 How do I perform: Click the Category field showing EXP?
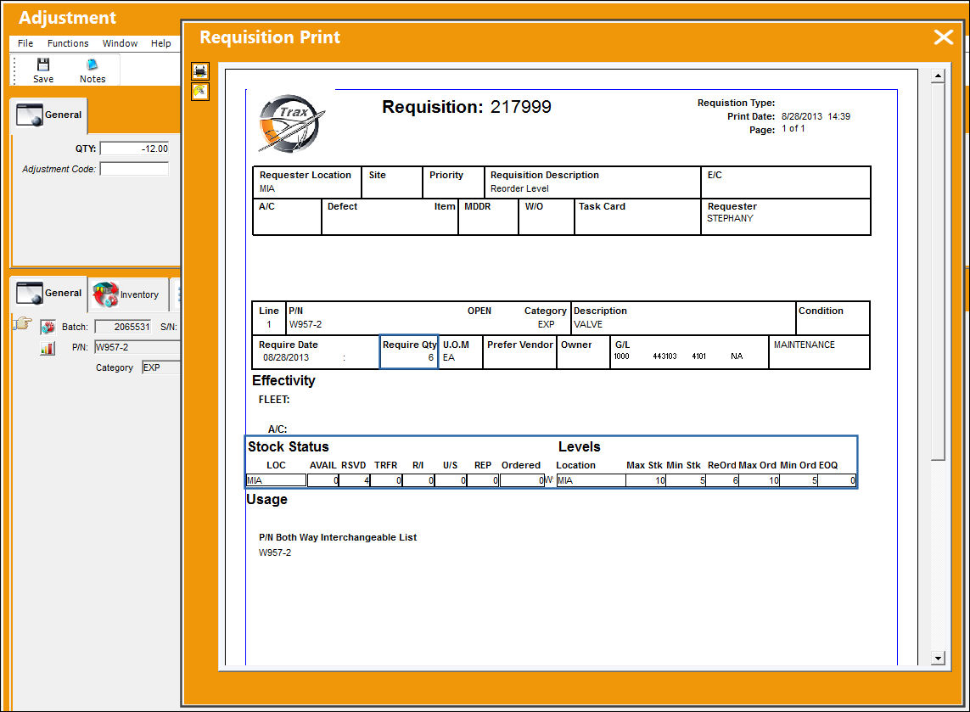161,367
